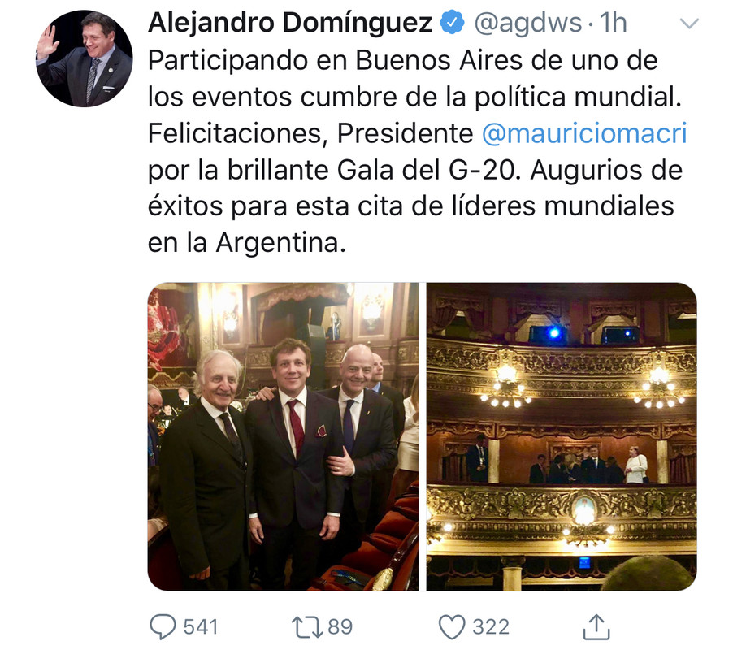Retweet this post via the arrows icon
Viewport: 733px width, 650px height.
[307, 627]
